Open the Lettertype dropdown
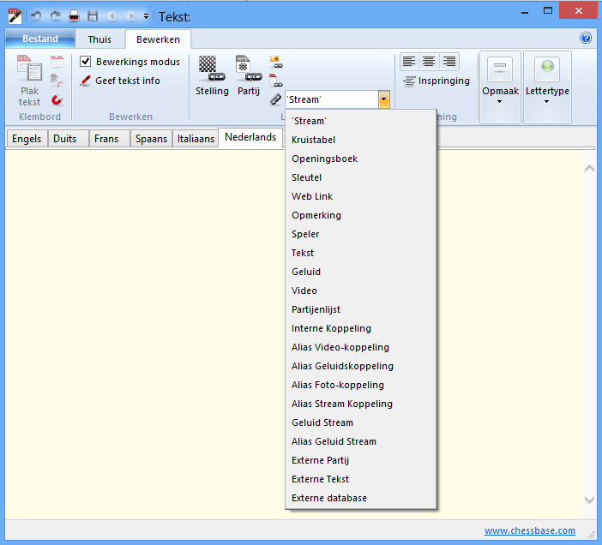Viewport: 602px width, 545px height. click(x=547, y=87)
